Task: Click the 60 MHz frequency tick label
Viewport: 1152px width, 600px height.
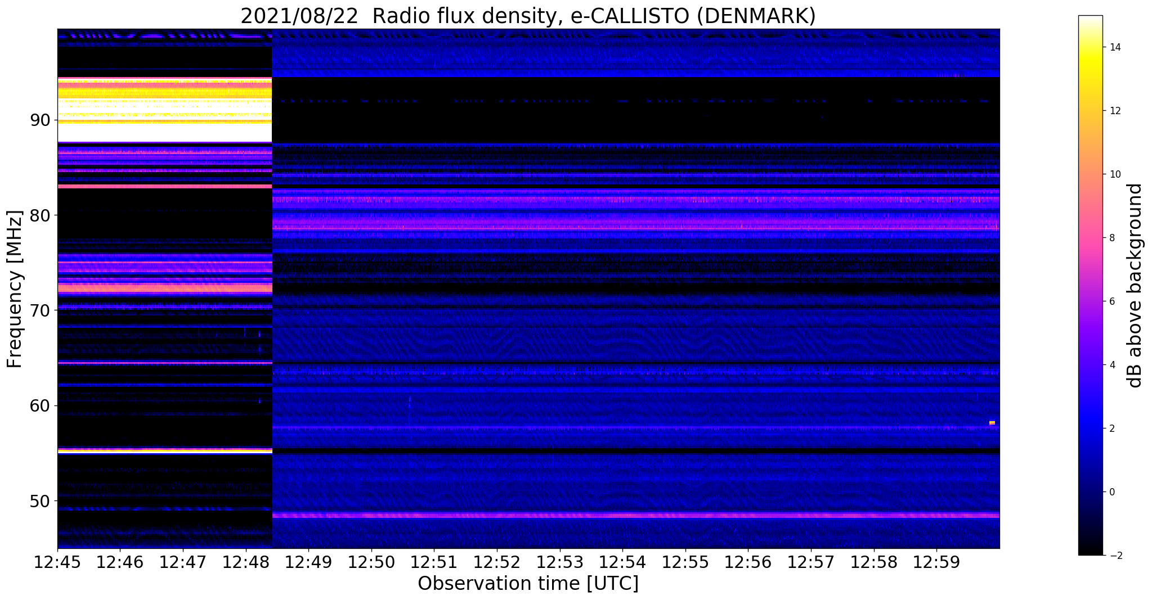Action: pyautogui.click(x=41, y=405)
